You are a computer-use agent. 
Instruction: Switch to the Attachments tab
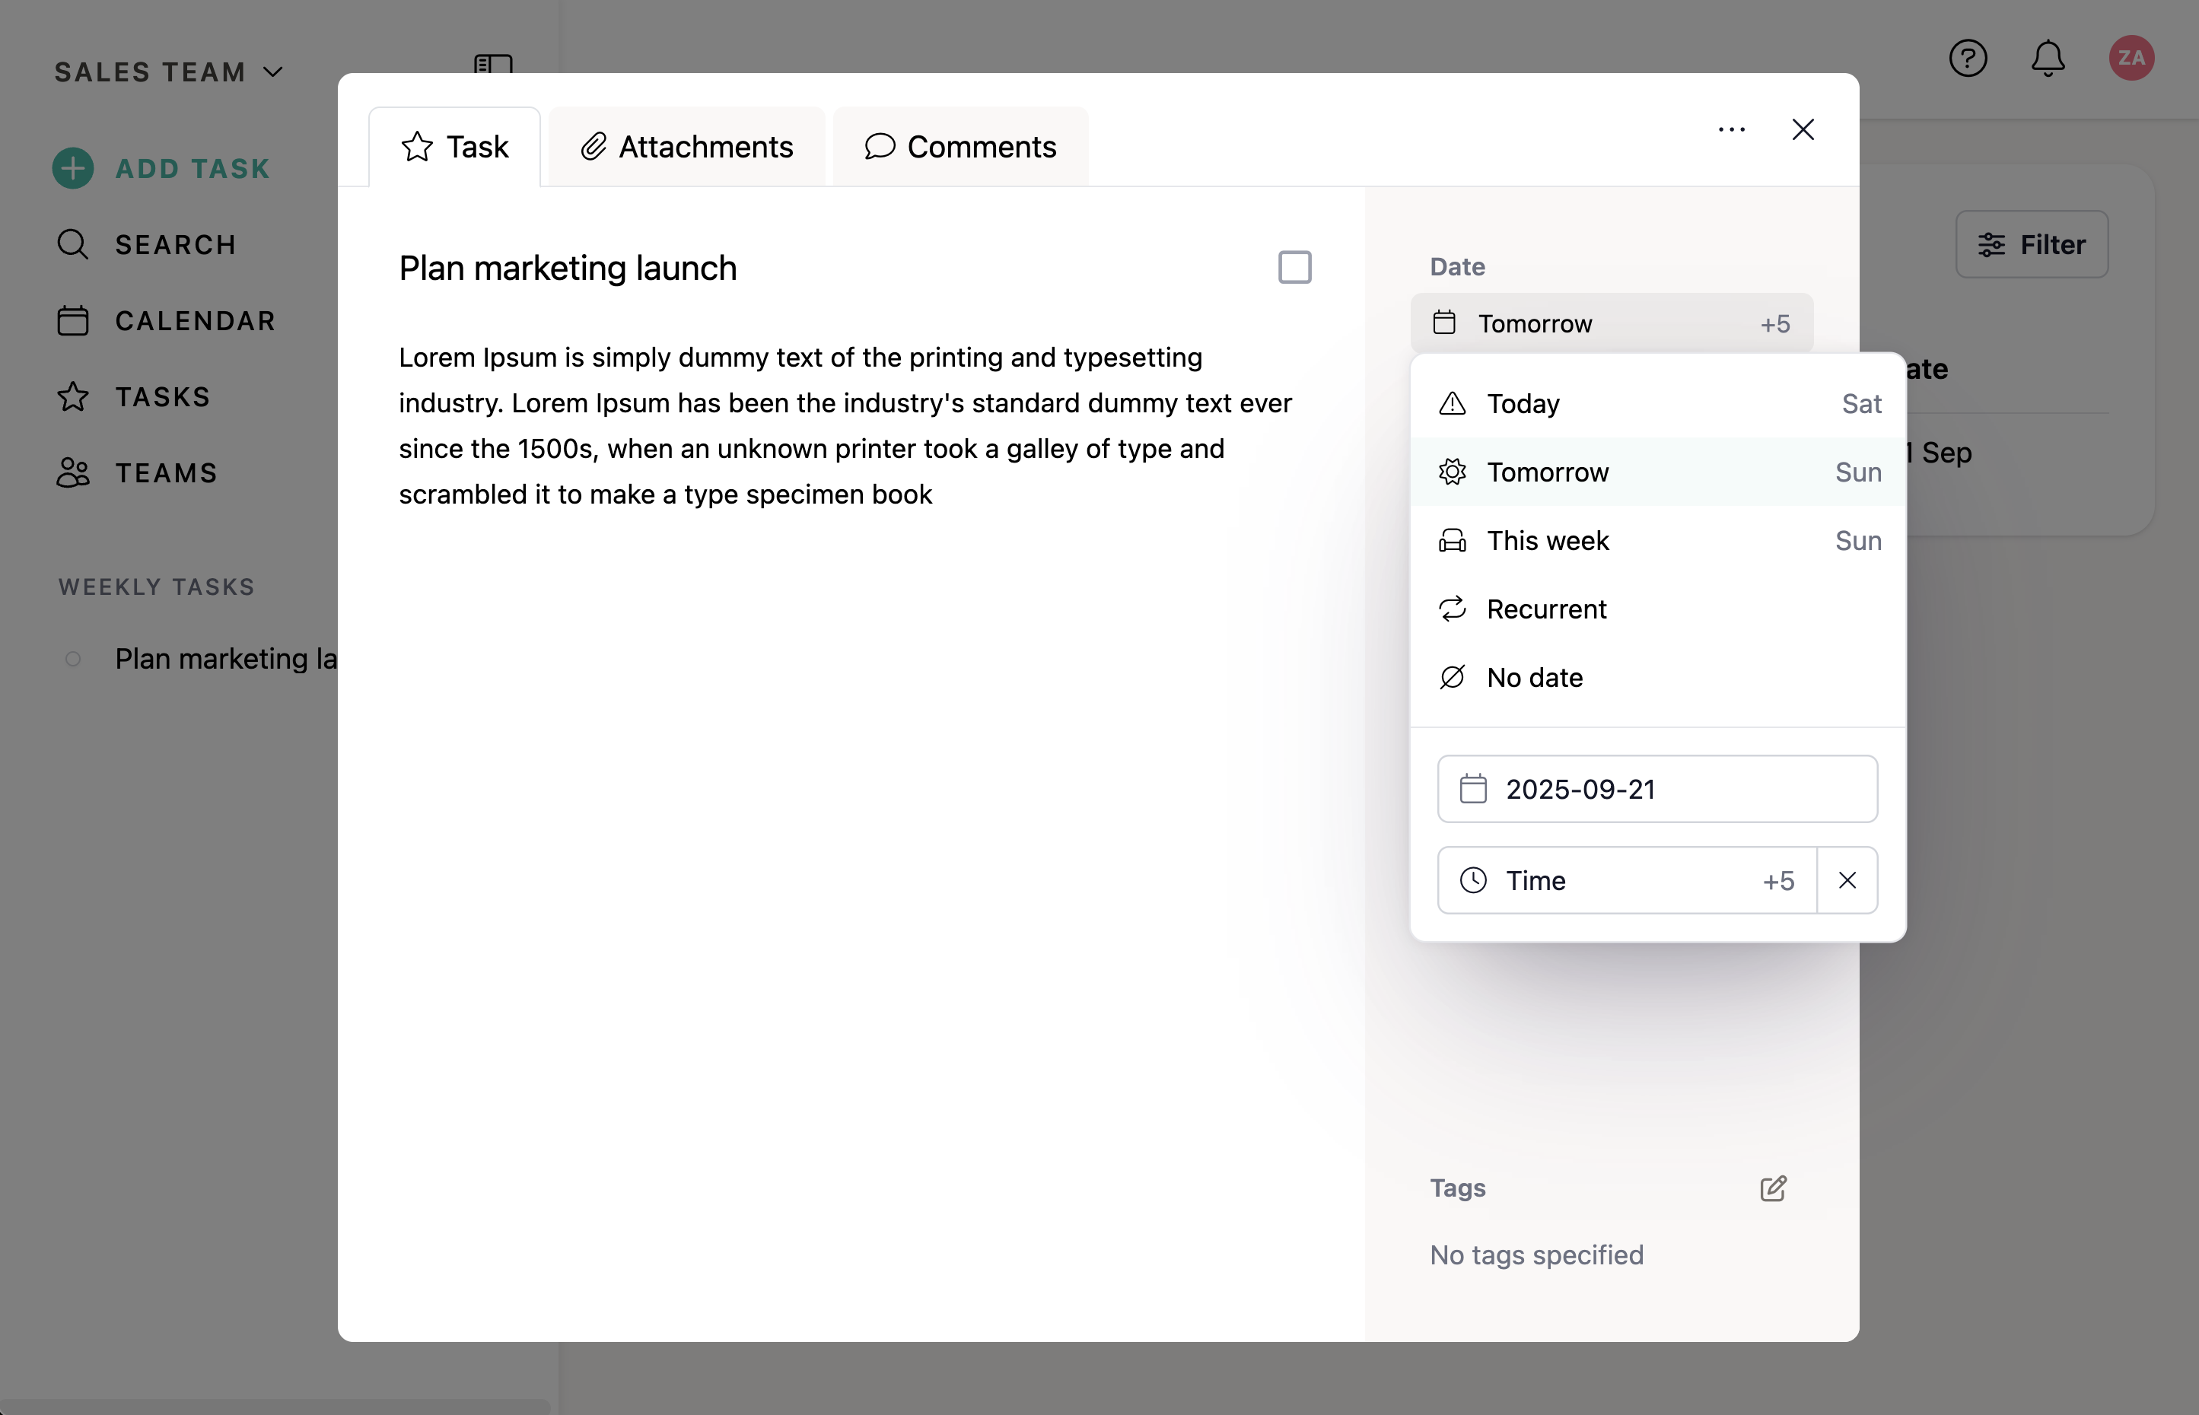point(686,147)
